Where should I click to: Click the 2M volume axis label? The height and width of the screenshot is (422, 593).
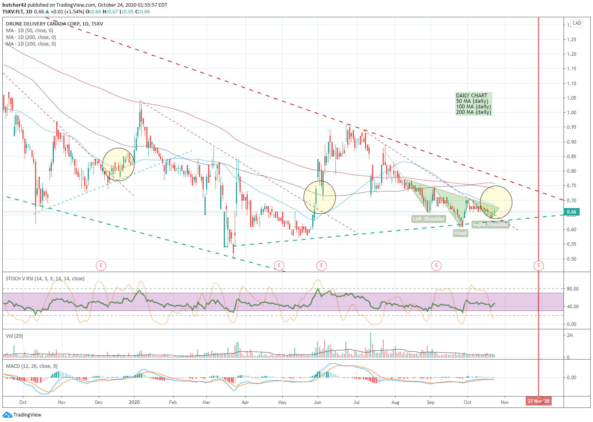point(570,335)
